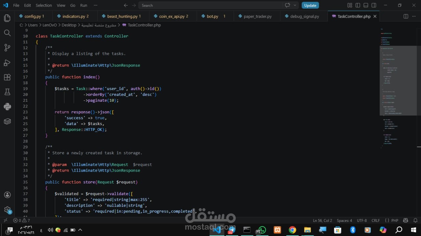Change the UTF-8 file encoding
Image resolution: width=421 pixels, height=236 pixels.
click(362, 221)
